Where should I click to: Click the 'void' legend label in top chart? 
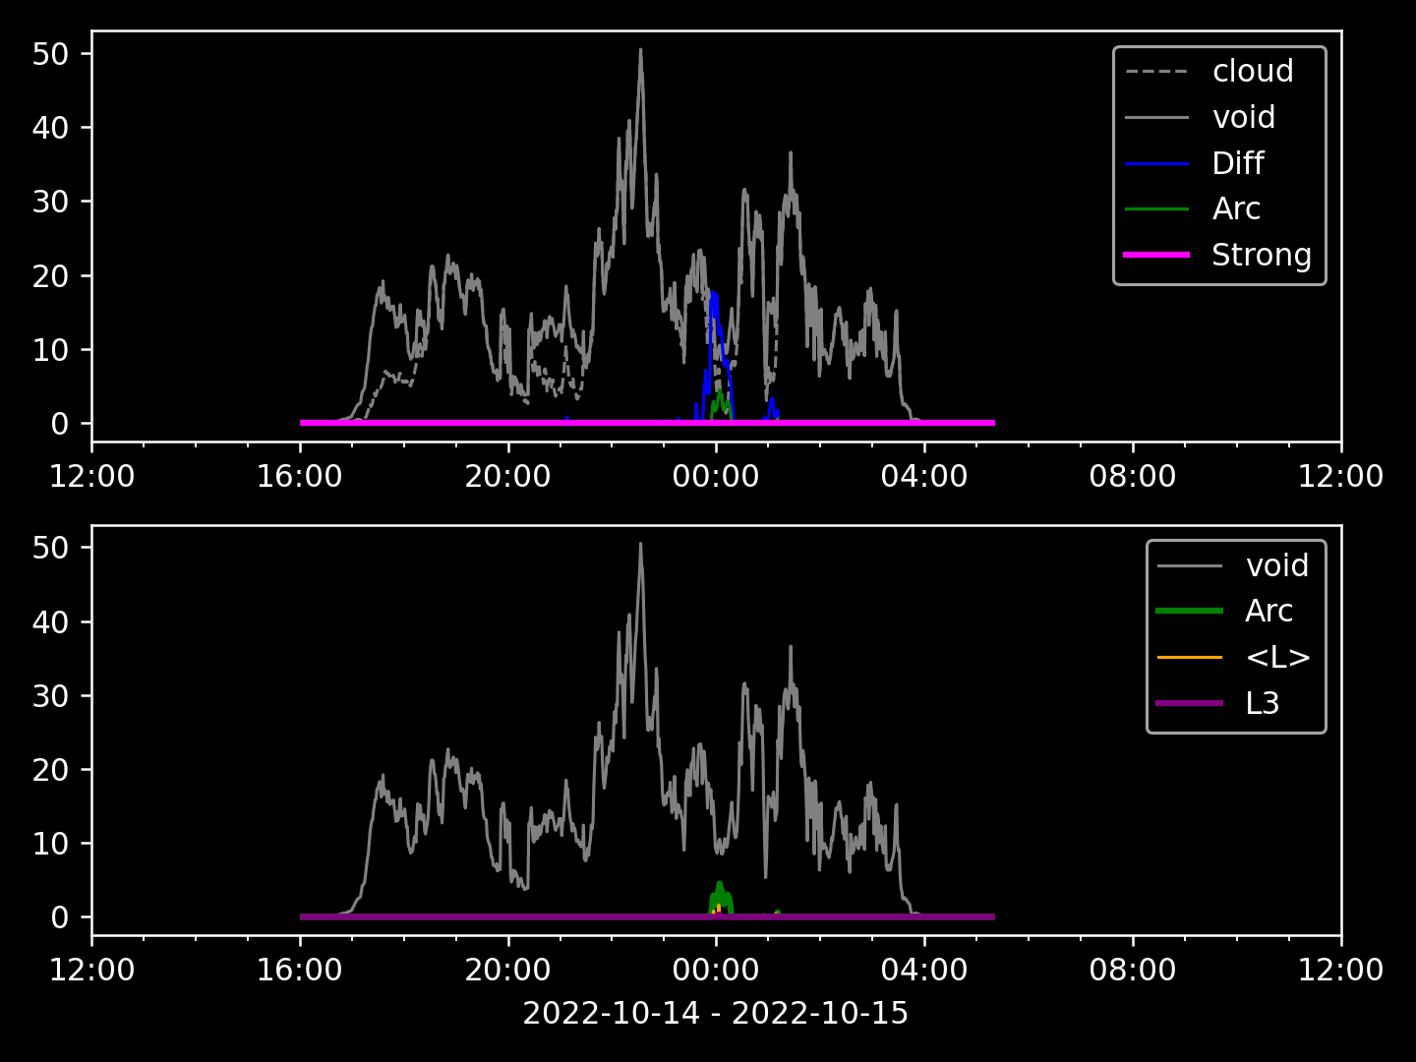1243,118
